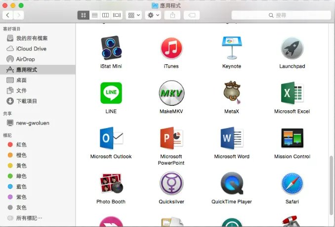
Task: Go back with the left arrow
Action: [8, 15]
